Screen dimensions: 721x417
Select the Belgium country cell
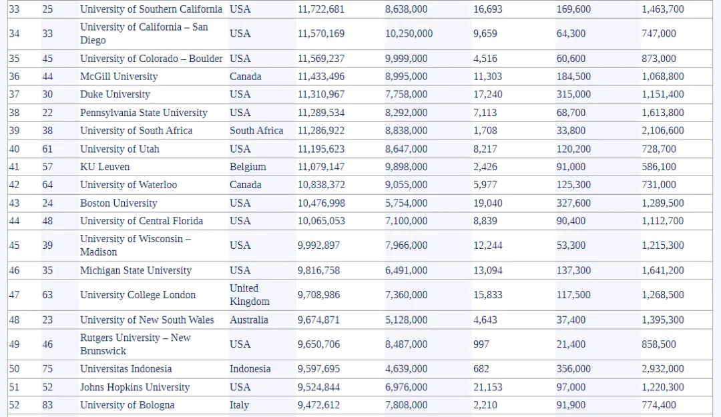coord(248,167)
